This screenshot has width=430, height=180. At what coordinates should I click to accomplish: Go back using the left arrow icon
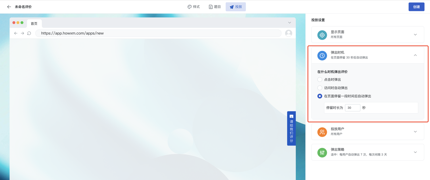point(9,7)
